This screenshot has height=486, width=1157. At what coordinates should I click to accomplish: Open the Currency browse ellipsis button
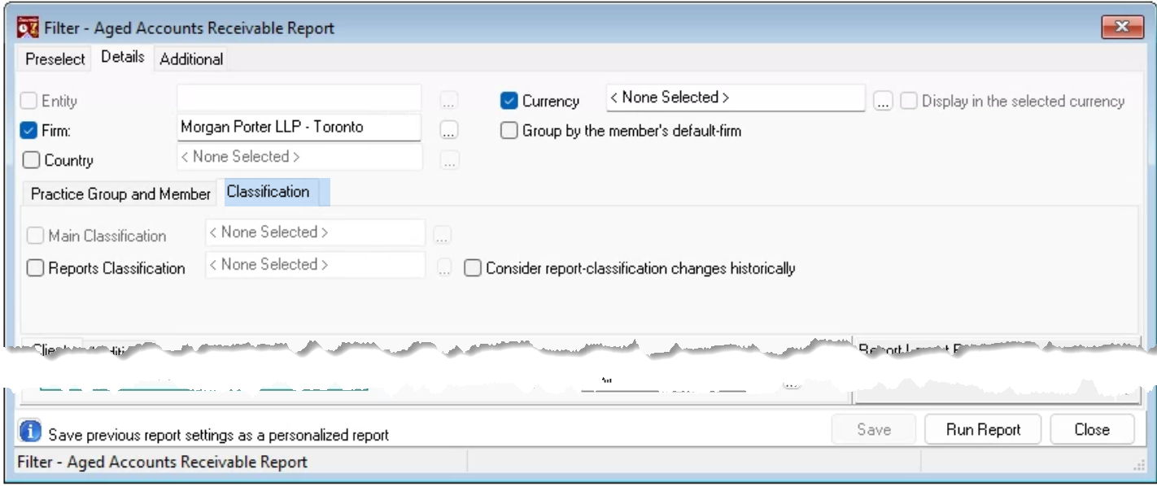click(884, 101)
